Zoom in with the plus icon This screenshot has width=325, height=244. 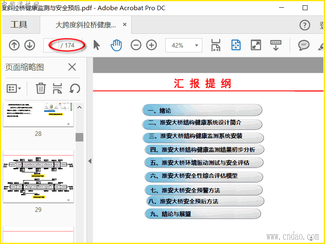152,45
